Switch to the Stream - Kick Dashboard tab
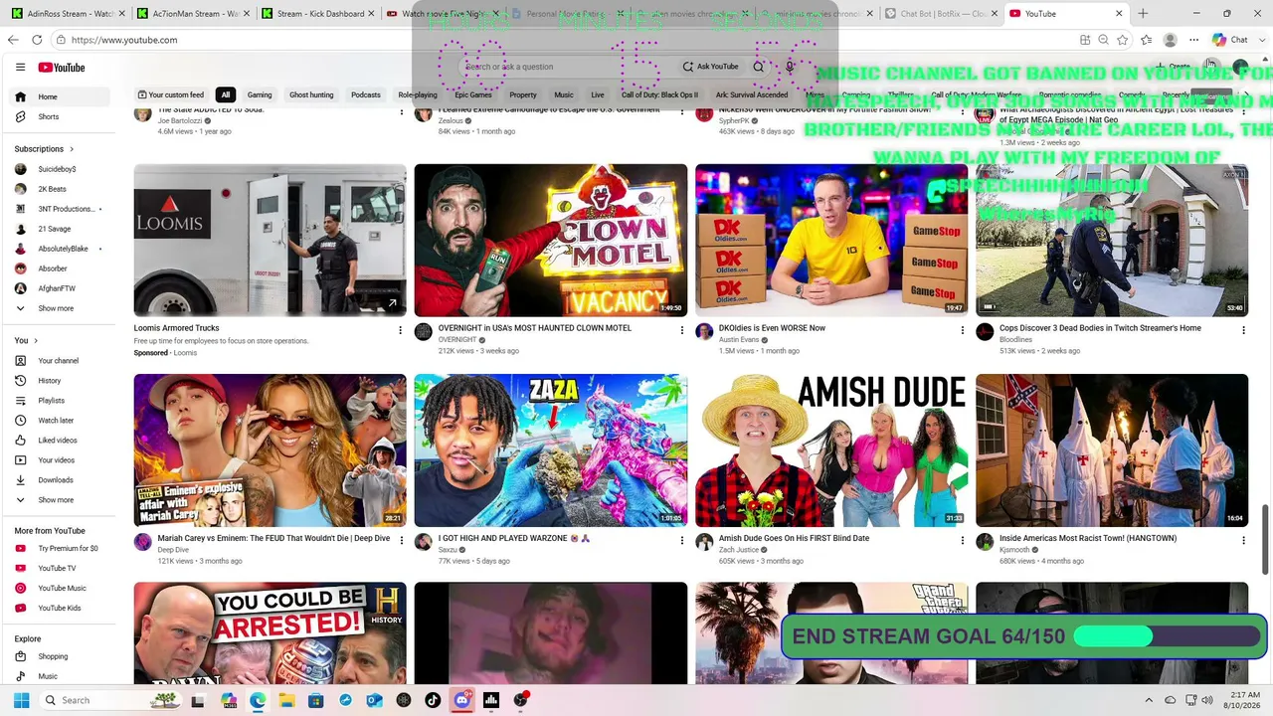The width and height of the screenshot is (1273, 716). pyautogui.click(x=316, y=14)
